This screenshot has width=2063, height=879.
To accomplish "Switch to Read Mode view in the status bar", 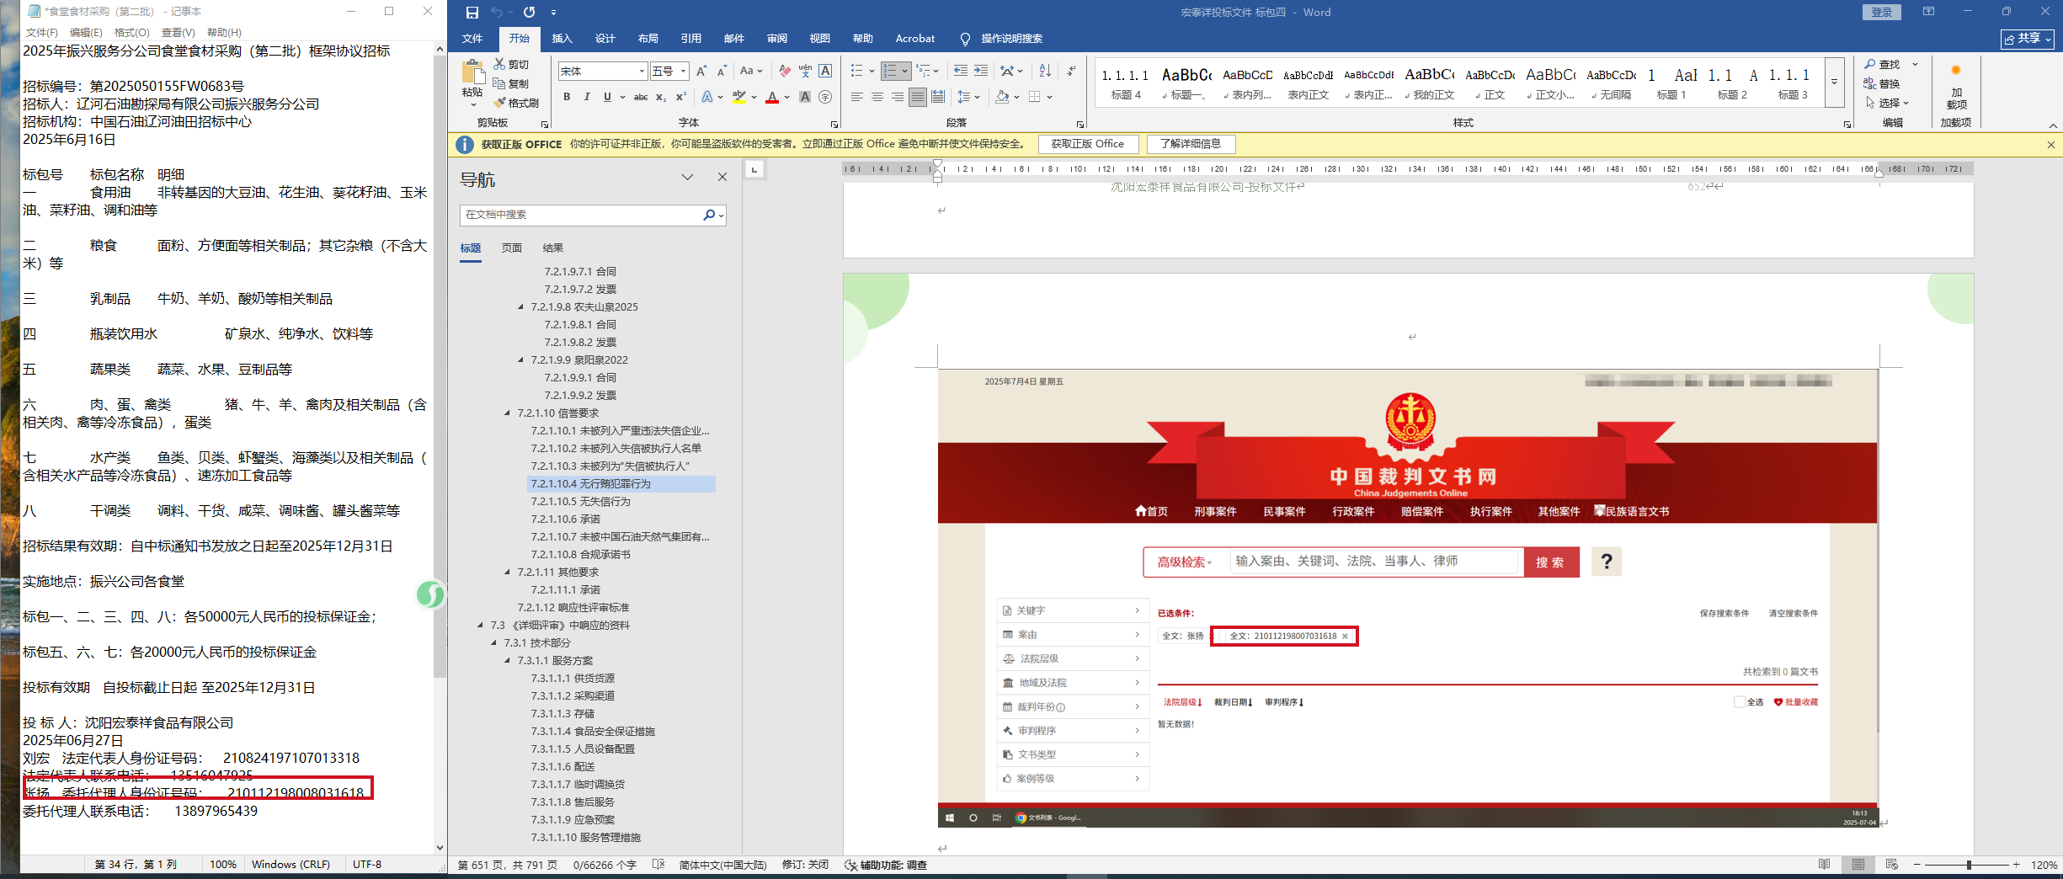I will [x=1825, y=865].
